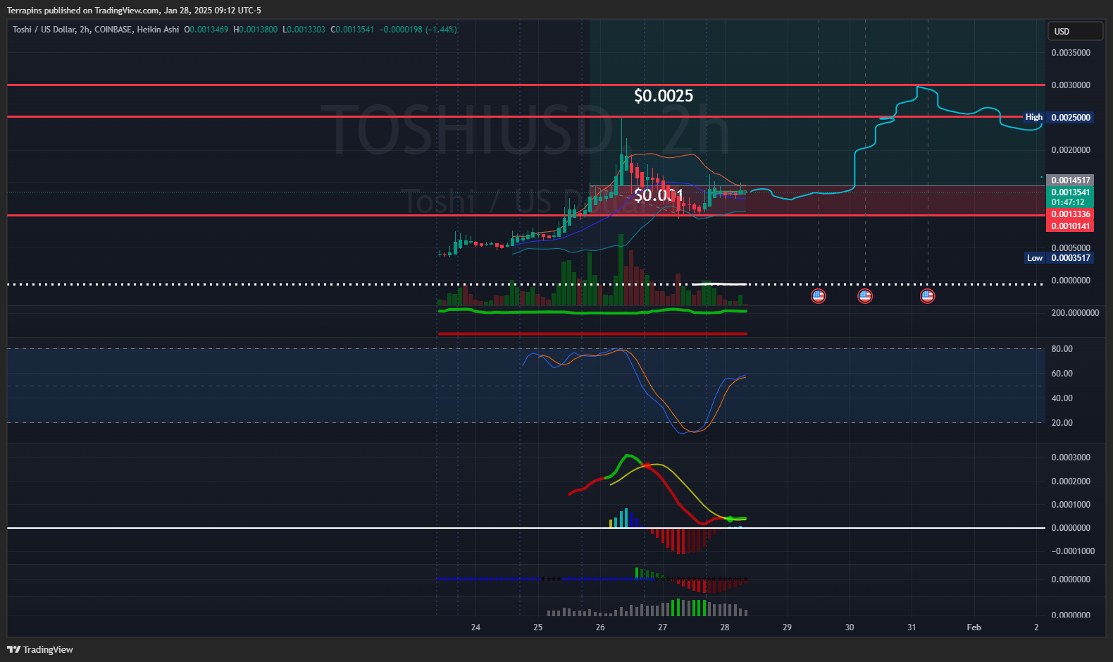Click the leftmost US flag economic event icon
This screenshot has height=662, width=1113.
pyautogui.click(x=818, y=296)
